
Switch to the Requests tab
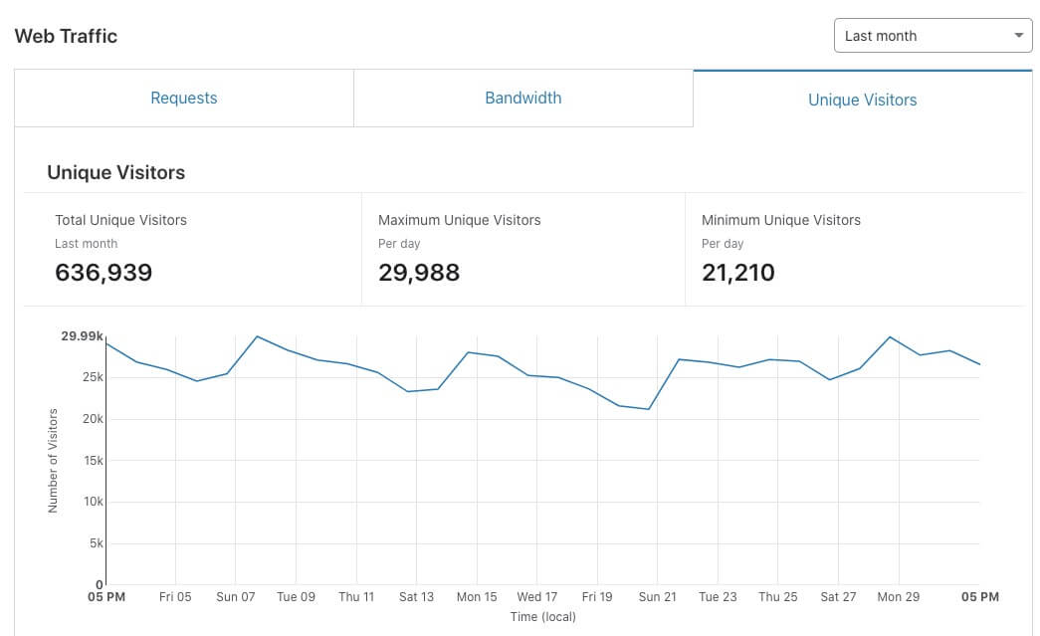coord(184,98)
